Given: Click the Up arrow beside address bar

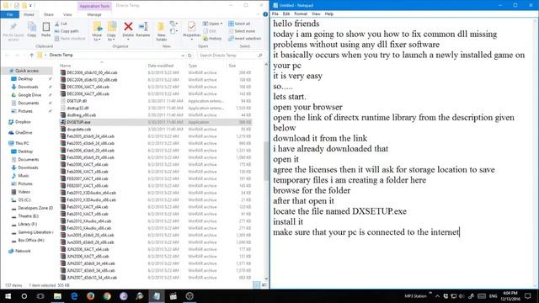Looking at the screenshot, I should [32, 55].
